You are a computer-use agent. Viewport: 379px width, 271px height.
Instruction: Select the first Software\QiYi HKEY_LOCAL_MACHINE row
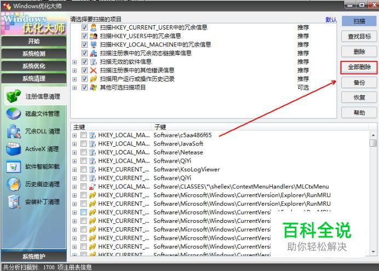220,161
